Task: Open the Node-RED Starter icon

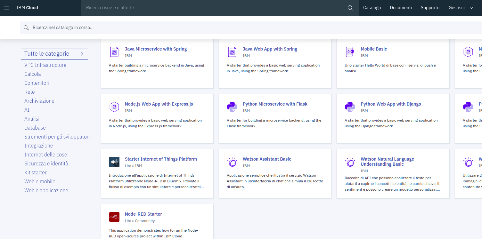Action: [x=114, y=217]
